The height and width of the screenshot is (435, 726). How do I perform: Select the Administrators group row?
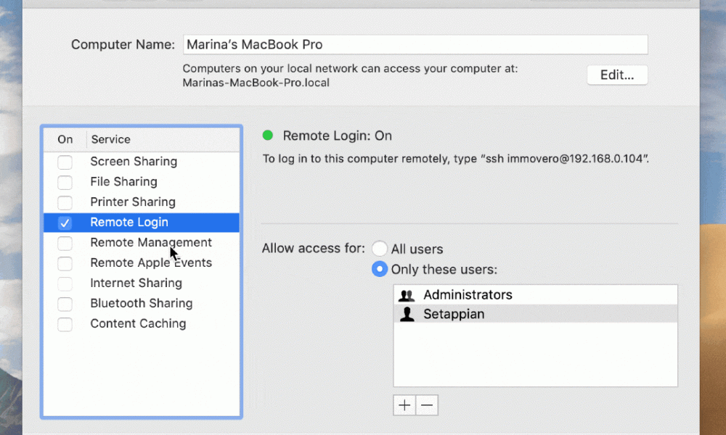(535, 294)
